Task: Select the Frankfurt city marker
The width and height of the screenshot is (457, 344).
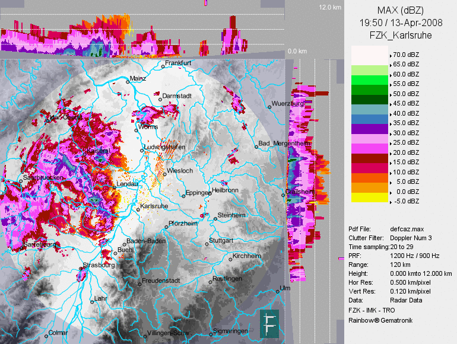Action: coord(163,66)
